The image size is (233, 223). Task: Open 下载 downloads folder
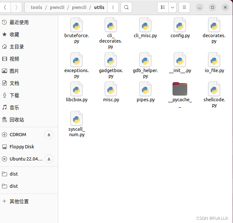(x=29, y=95)
